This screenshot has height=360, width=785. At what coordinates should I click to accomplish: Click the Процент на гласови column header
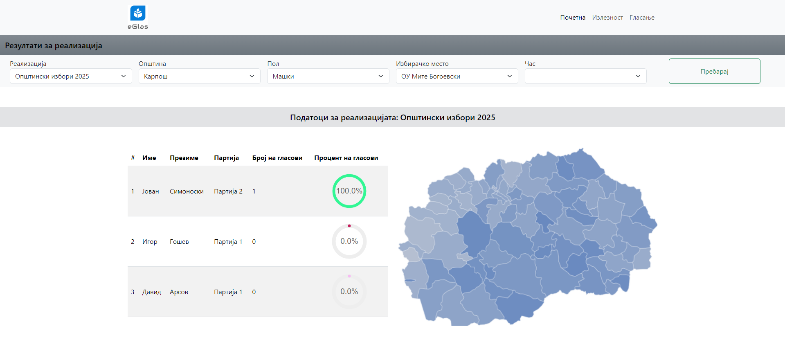point(346,158)
